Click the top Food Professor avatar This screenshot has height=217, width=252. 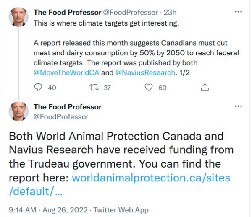click(x=18, y=17)
